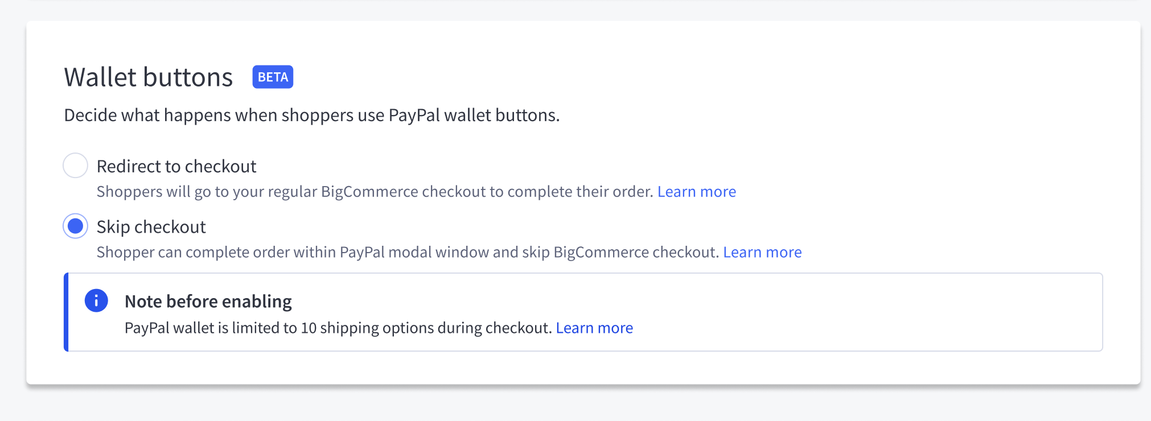
Task: Click text about PayPal modal window
Action: [x=407, y=252]
